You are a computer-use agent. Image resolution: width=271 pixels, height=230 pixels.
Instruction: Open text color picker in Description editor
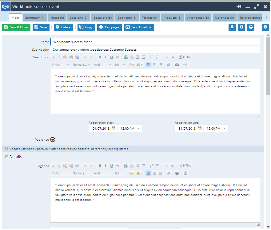point(131,65)
